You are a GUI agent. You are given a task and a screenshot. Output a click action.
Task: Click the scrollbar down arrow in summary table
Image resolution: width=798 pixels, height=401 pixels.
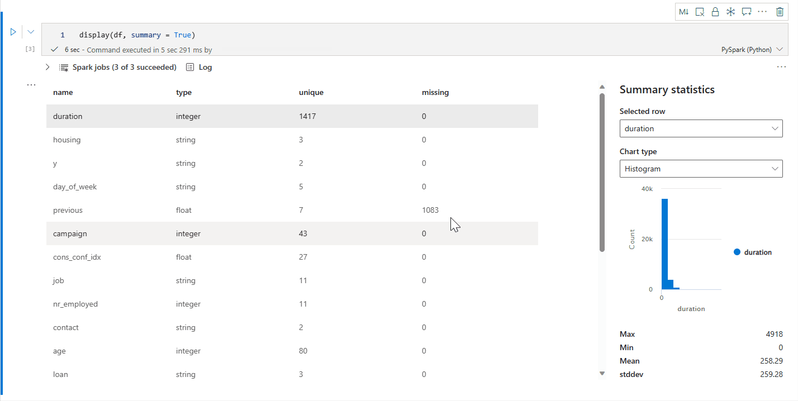point(602,373)
